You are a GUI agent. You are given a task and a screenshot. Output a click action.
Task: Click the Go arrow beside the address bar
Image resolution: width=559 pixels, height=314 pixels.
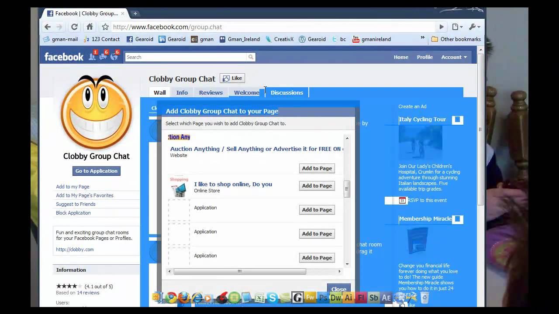(x=442, y=27)
